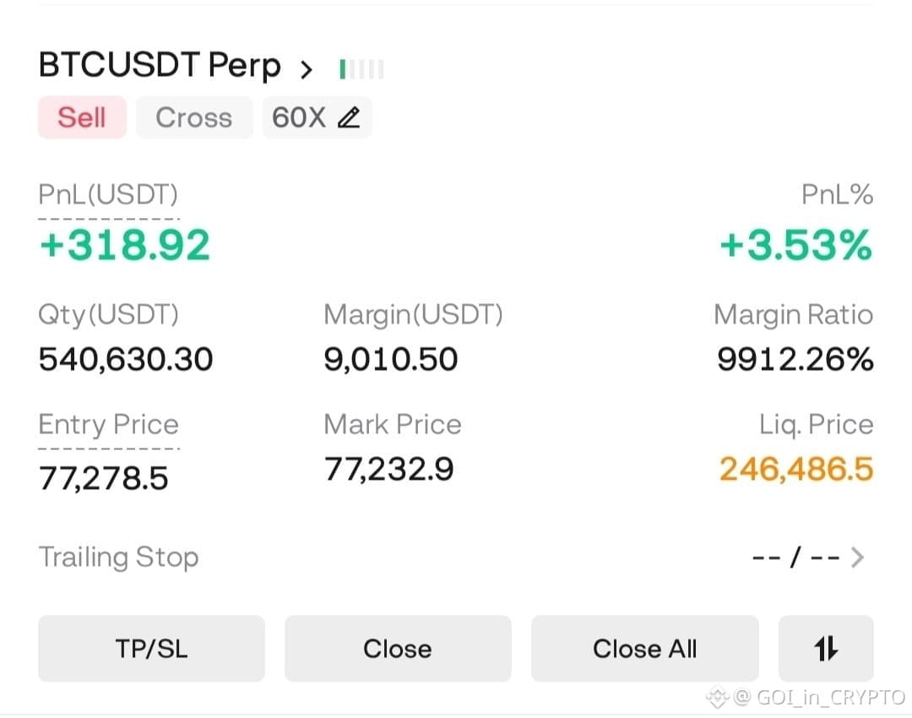The image size is (912, 718).
Task: Click the BTCUSDT Perp title
Action: (160, 64)
